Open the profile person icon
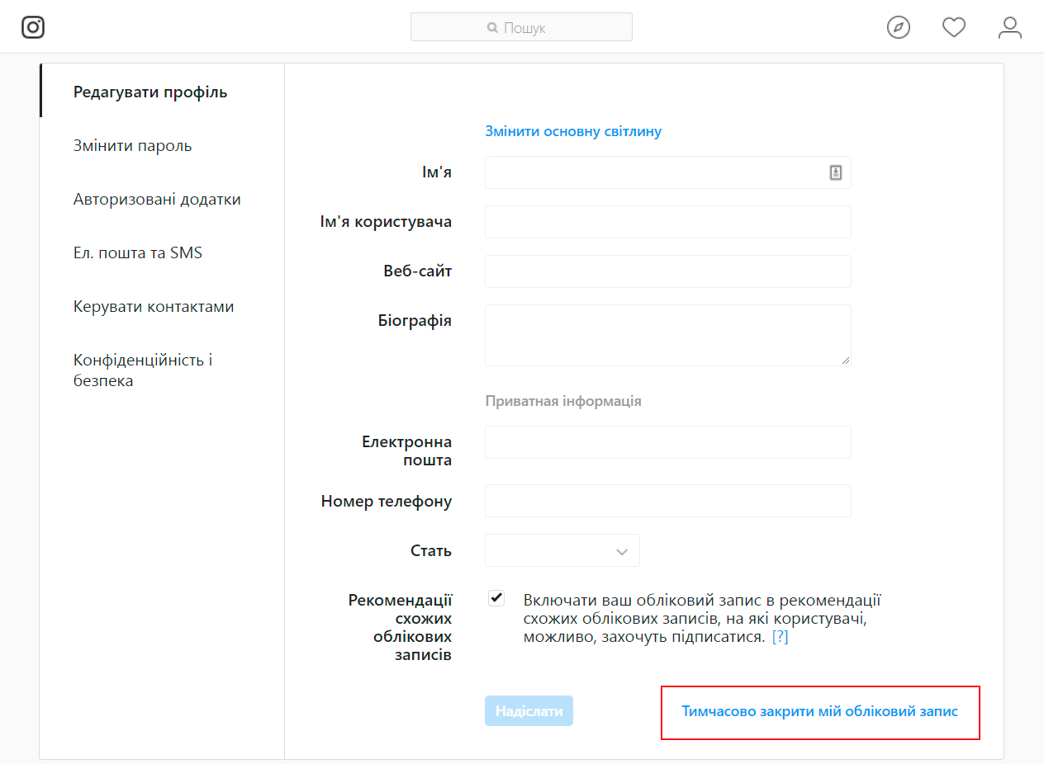Image resolution: width=1044 pixels, height=764 pixels. coord(1010,27)
